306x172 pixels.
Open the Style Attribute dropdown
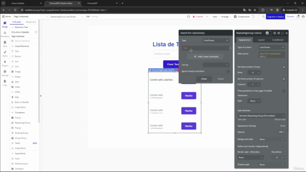tap(262, 116)
